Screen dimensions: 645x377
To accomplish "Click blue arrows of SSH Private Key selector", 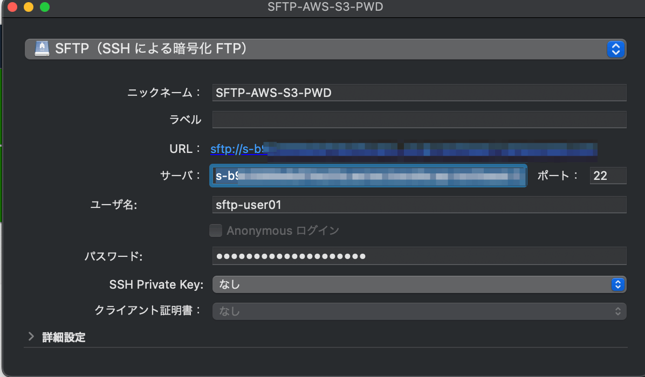I will [x=617, y=284].
